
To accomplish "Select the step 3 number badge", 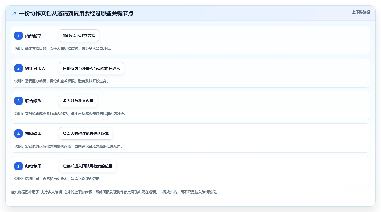I will pos(19,101).
